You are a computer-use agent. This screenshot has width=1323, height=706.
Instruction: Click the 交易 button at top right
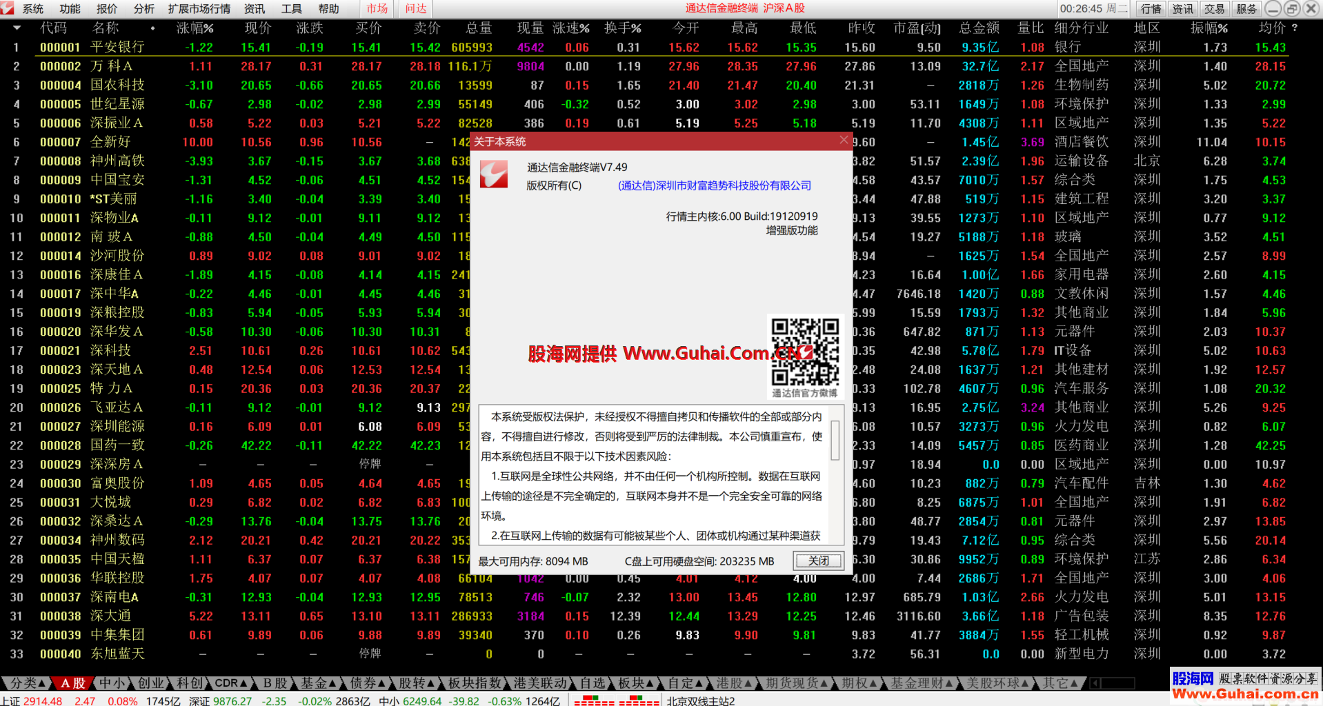click(x=1214, y=9)
